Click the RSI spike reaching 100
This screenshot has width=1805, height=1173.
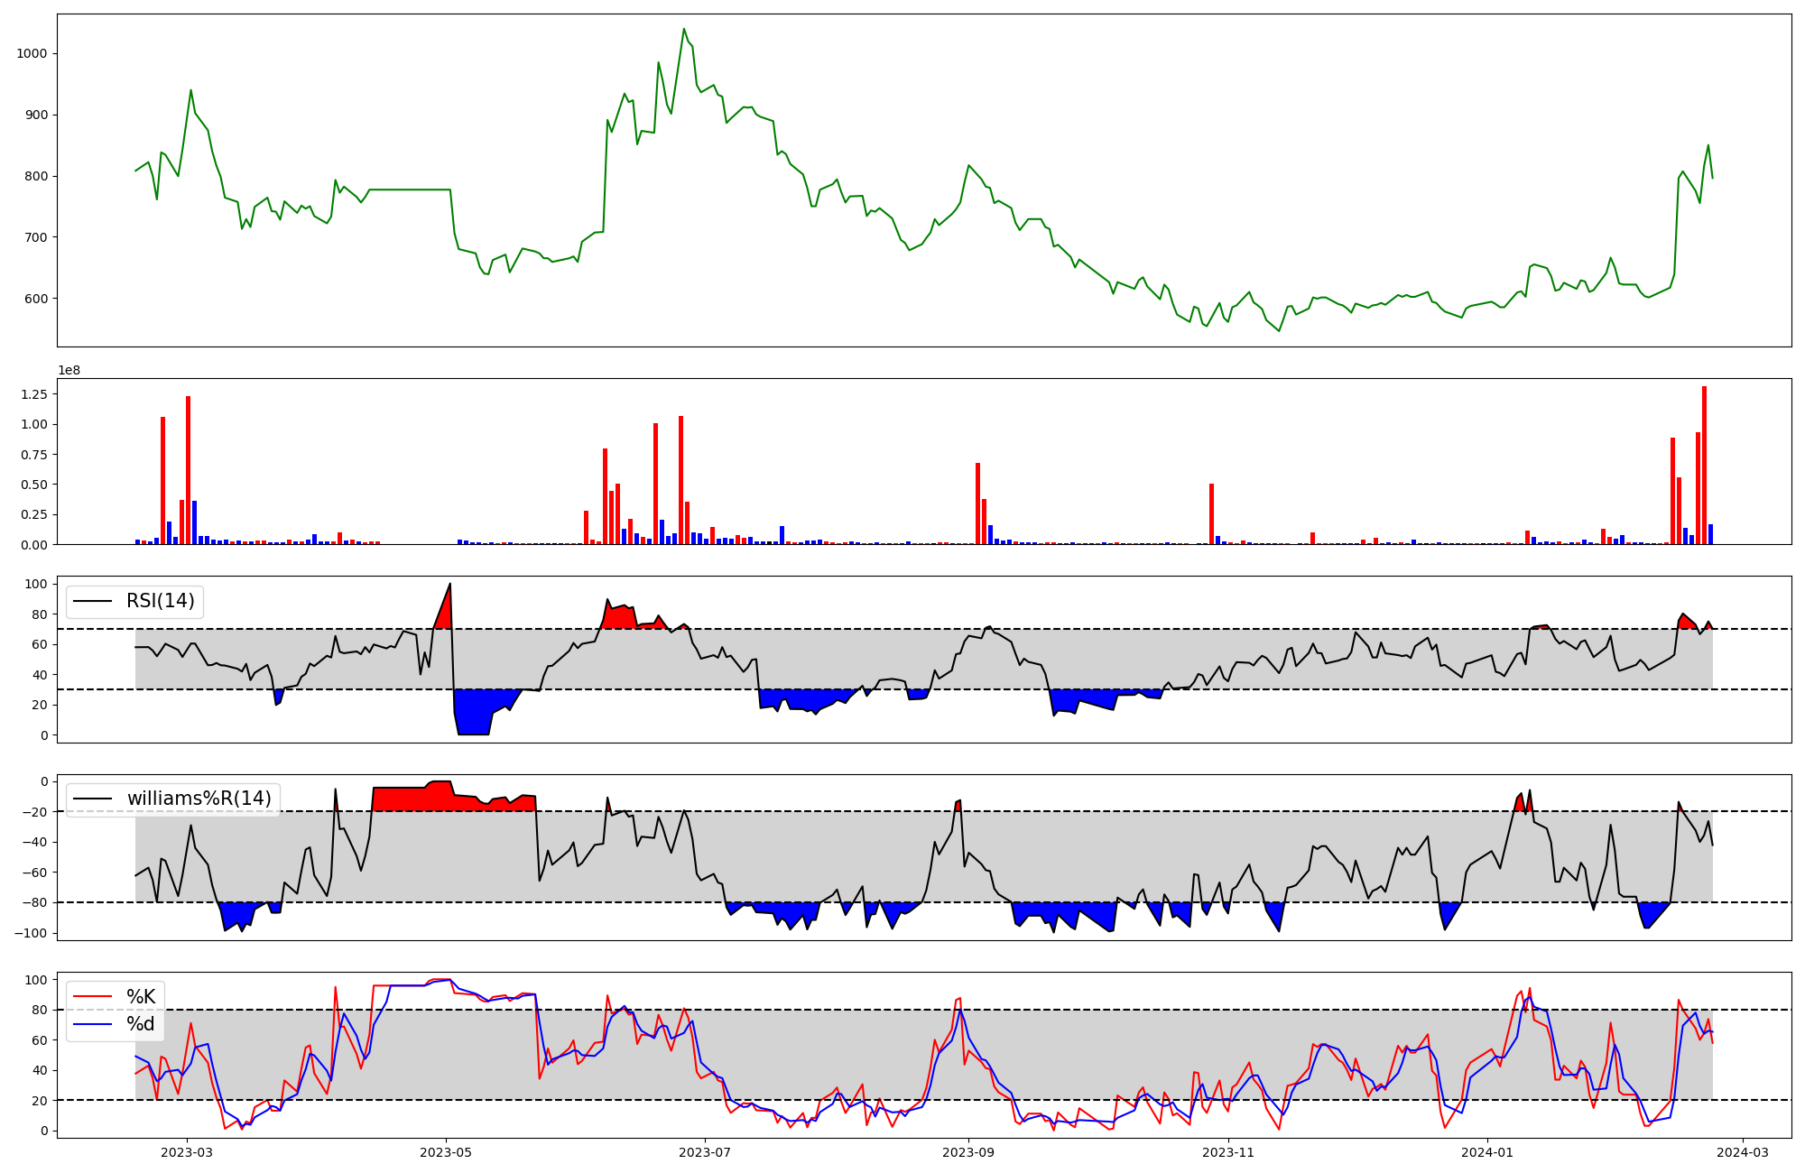click(449, 585)
